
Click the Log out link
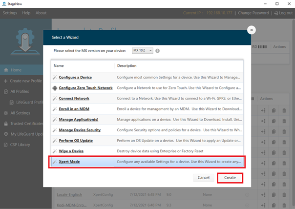click(x=283, y=13)
